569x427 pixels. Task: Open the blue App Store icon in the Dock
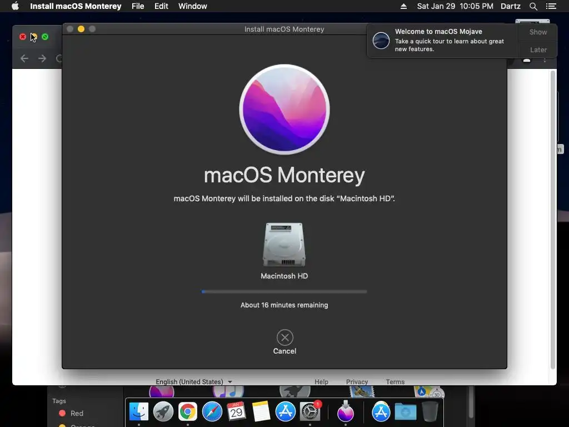pyautogui.click(x=285, y=412)
